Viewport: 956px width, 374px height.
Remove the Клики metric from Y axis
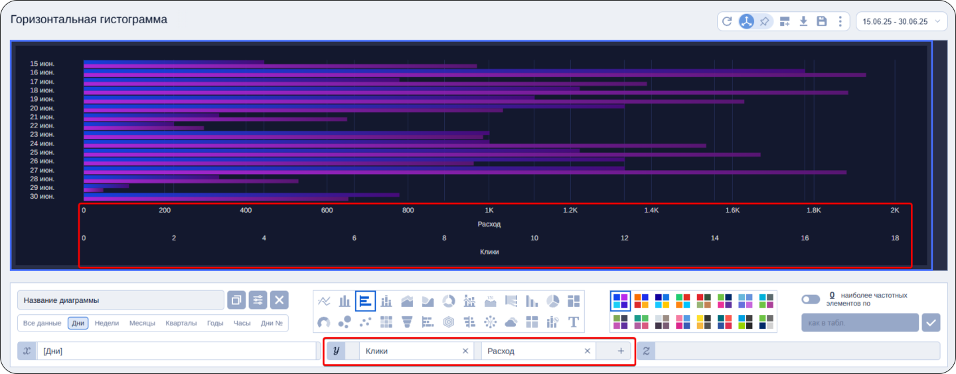tap(465, 351)
